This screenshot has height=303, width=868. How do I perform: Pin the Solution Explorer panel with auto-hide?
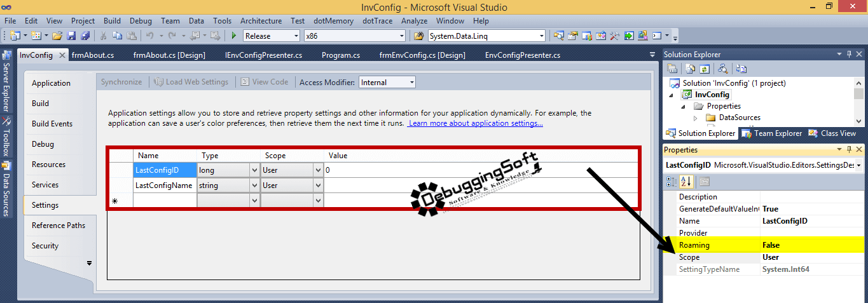click(850, 55)
